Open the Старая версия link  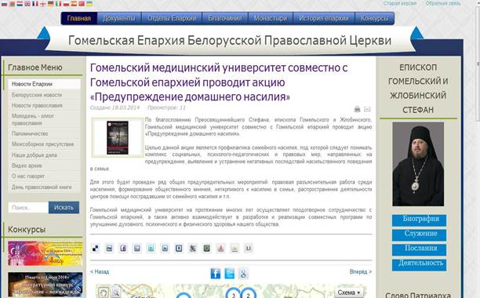coord(400,3)
